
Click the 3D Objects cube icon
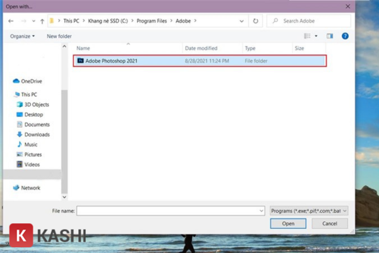coord(20,104)
